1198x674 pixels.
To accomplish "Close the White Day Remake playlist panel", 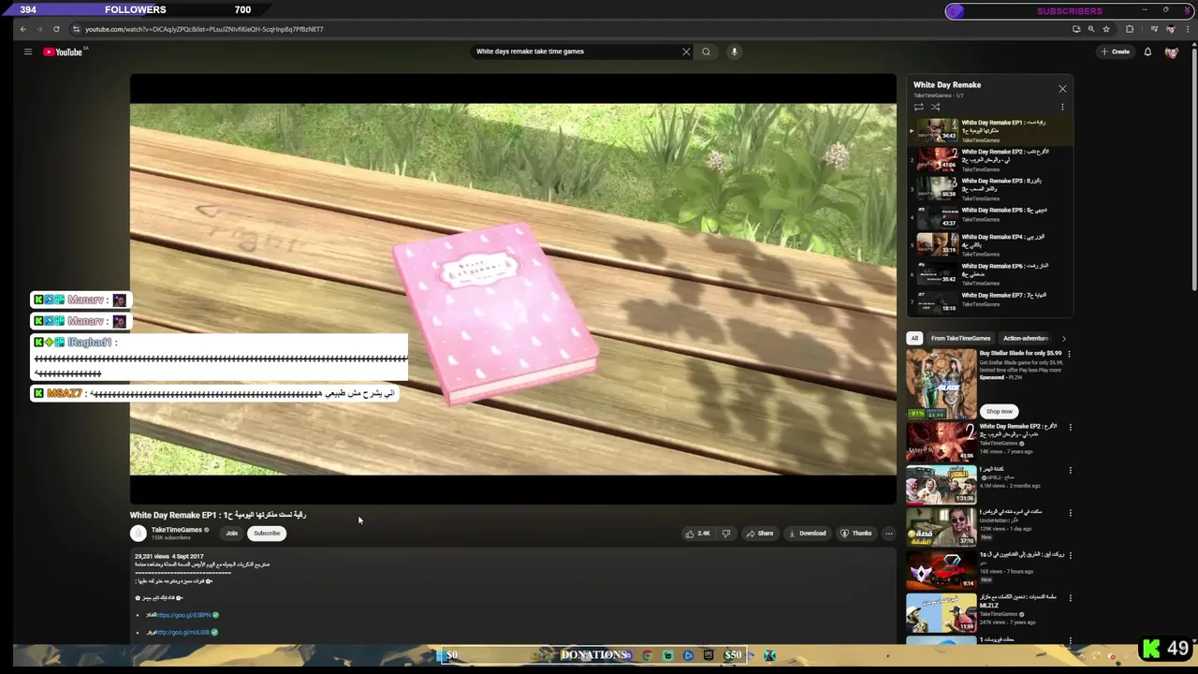I will 1062,89.
